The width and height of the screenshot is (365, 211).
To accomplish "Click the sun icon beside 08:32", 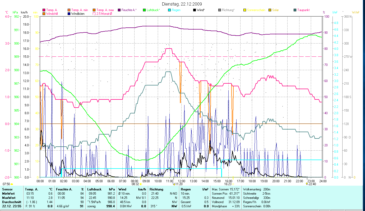I will pyautogui.click(x=141, y=184).
